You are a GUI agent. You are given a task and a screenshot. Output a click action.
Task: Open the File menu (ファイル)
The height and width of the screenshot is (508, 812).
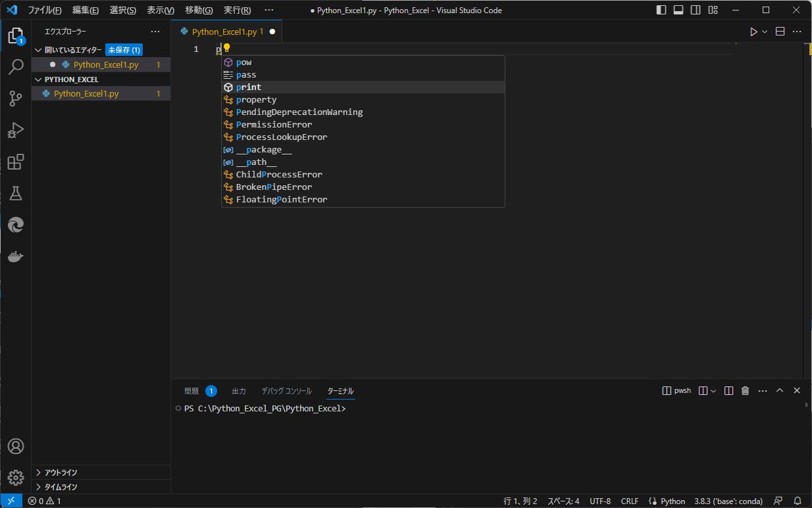pyautogui.click(x=45, y=10)
